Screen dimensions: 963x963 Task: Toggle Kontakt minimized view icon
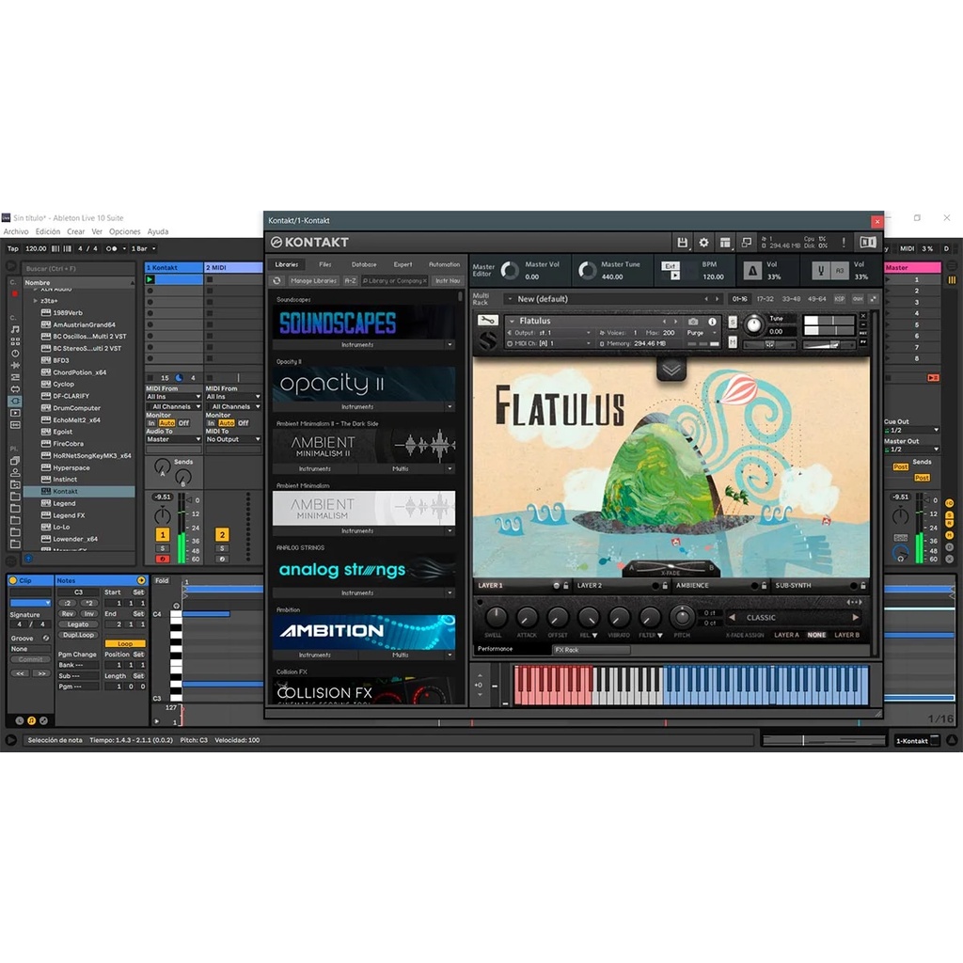tap(747, 242)
